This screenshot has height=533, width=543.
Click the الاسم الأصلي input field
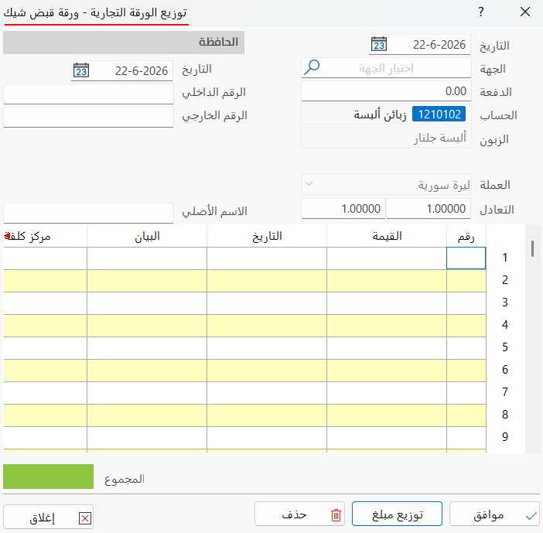pos(88,213)
